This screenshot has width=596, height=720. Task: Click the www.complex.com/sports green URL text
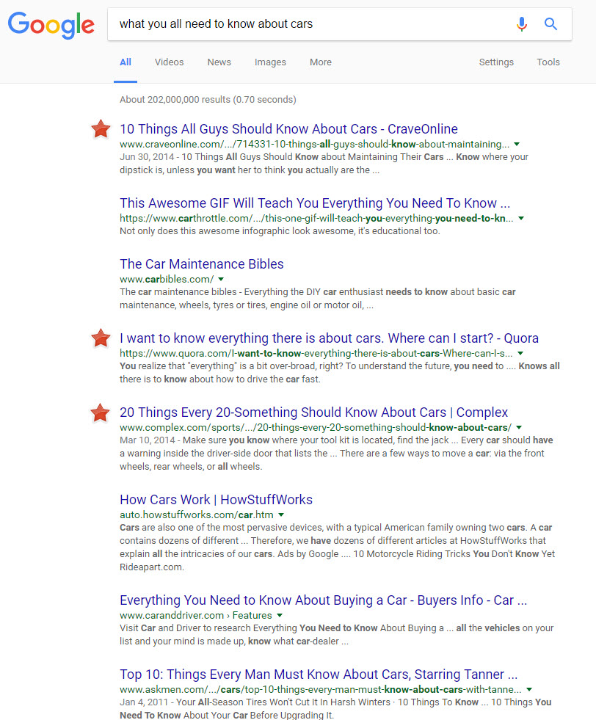[316, 427]
